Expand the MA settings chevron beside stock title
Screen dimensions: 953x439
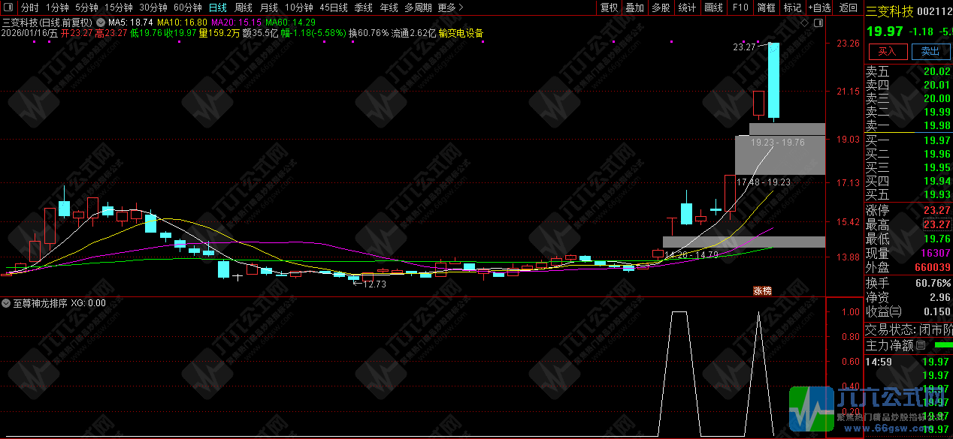coord(99,23)
